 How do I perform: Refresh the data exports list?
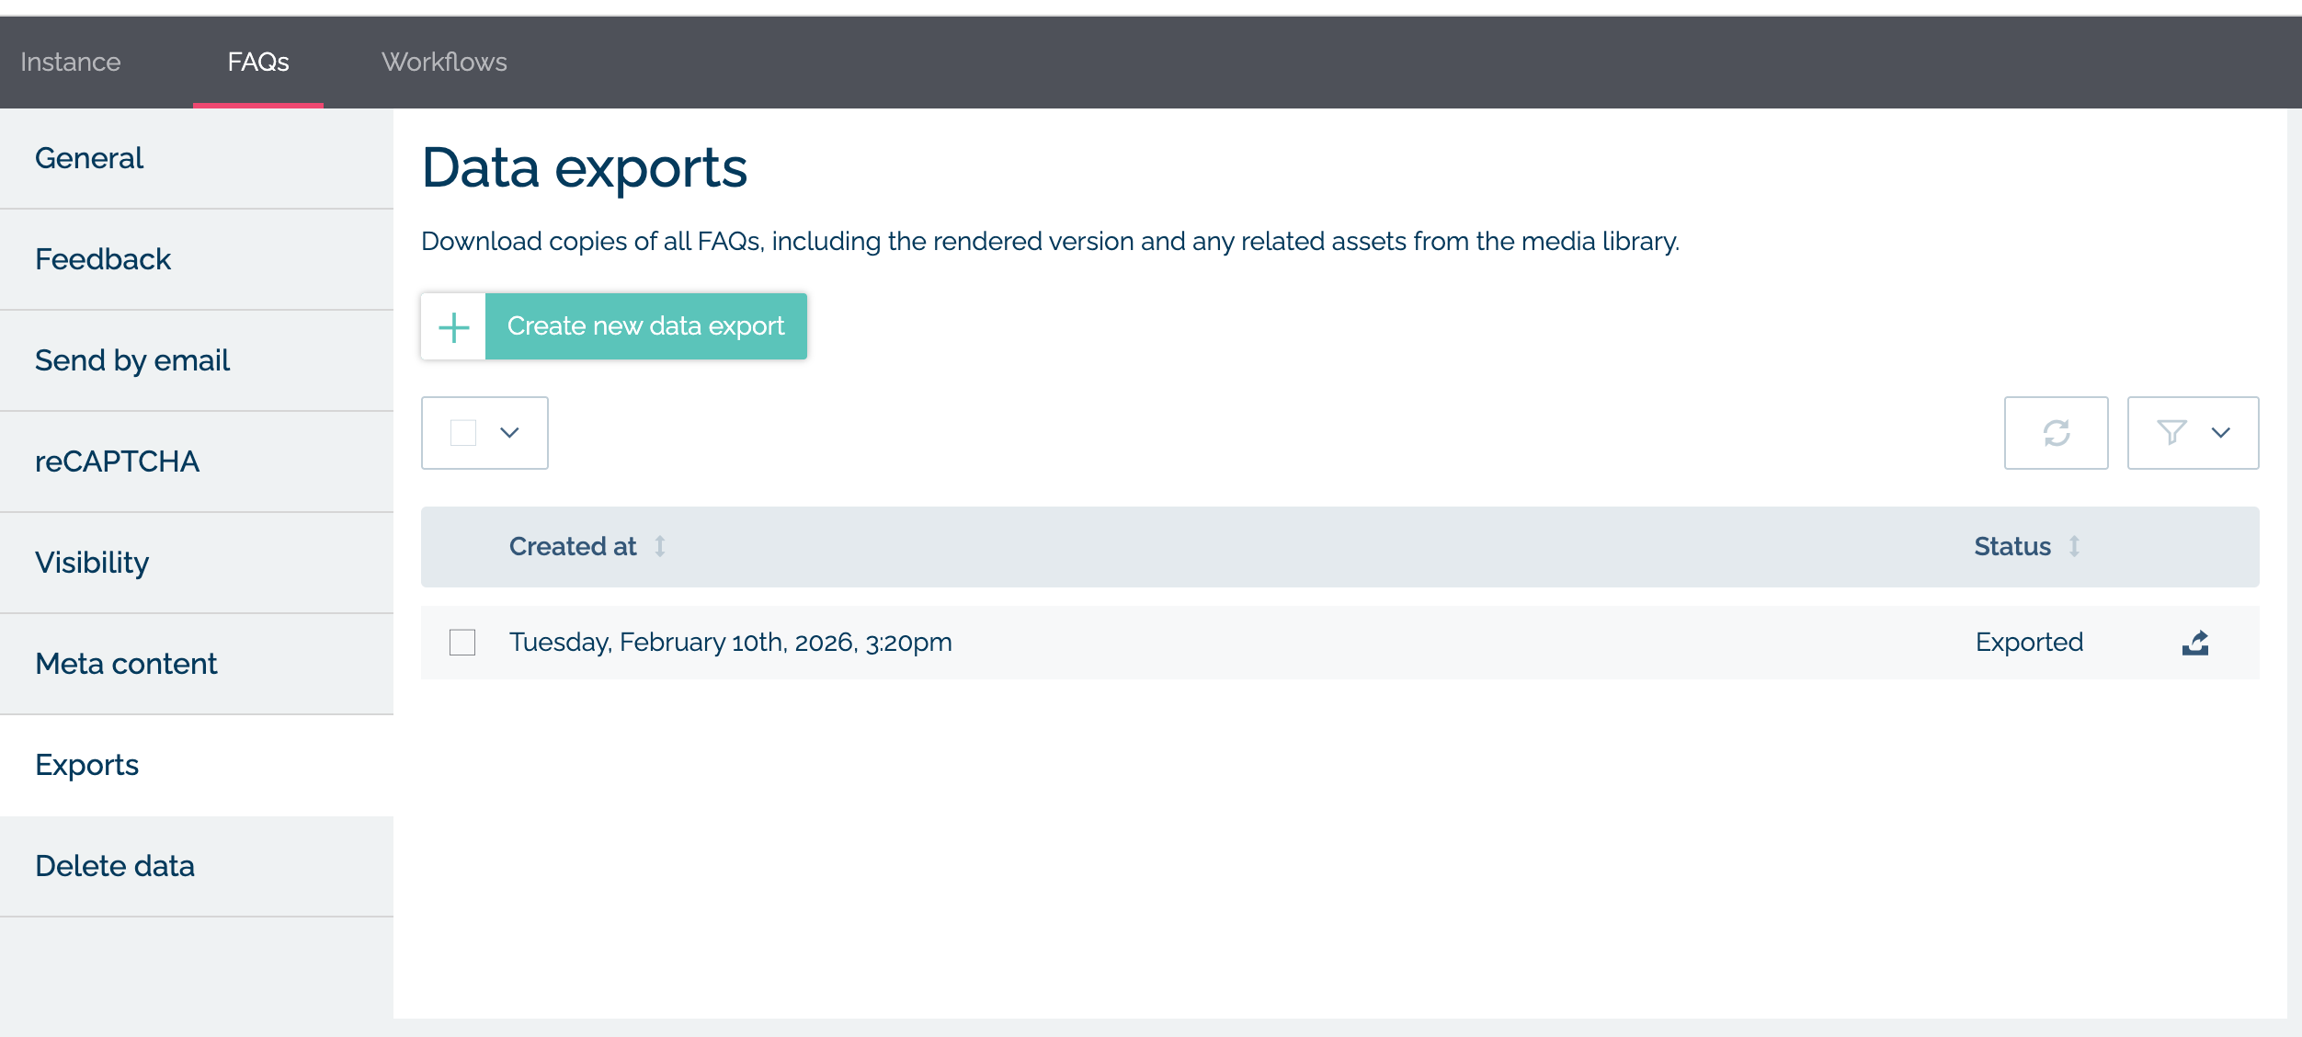coord(2057,433)
